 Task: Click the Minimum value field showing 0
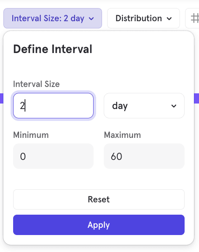pos(53,156)
